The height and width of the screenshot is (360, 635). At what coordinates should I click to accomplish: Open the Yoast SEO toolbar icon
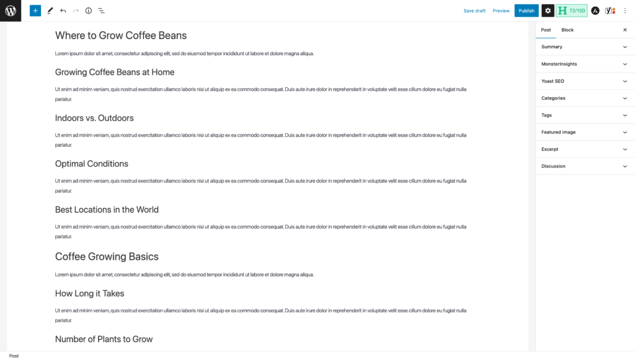coord(610,11)
